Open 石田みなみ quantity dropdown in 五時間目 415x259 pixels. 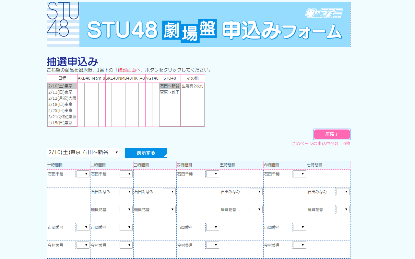(256, 192)
